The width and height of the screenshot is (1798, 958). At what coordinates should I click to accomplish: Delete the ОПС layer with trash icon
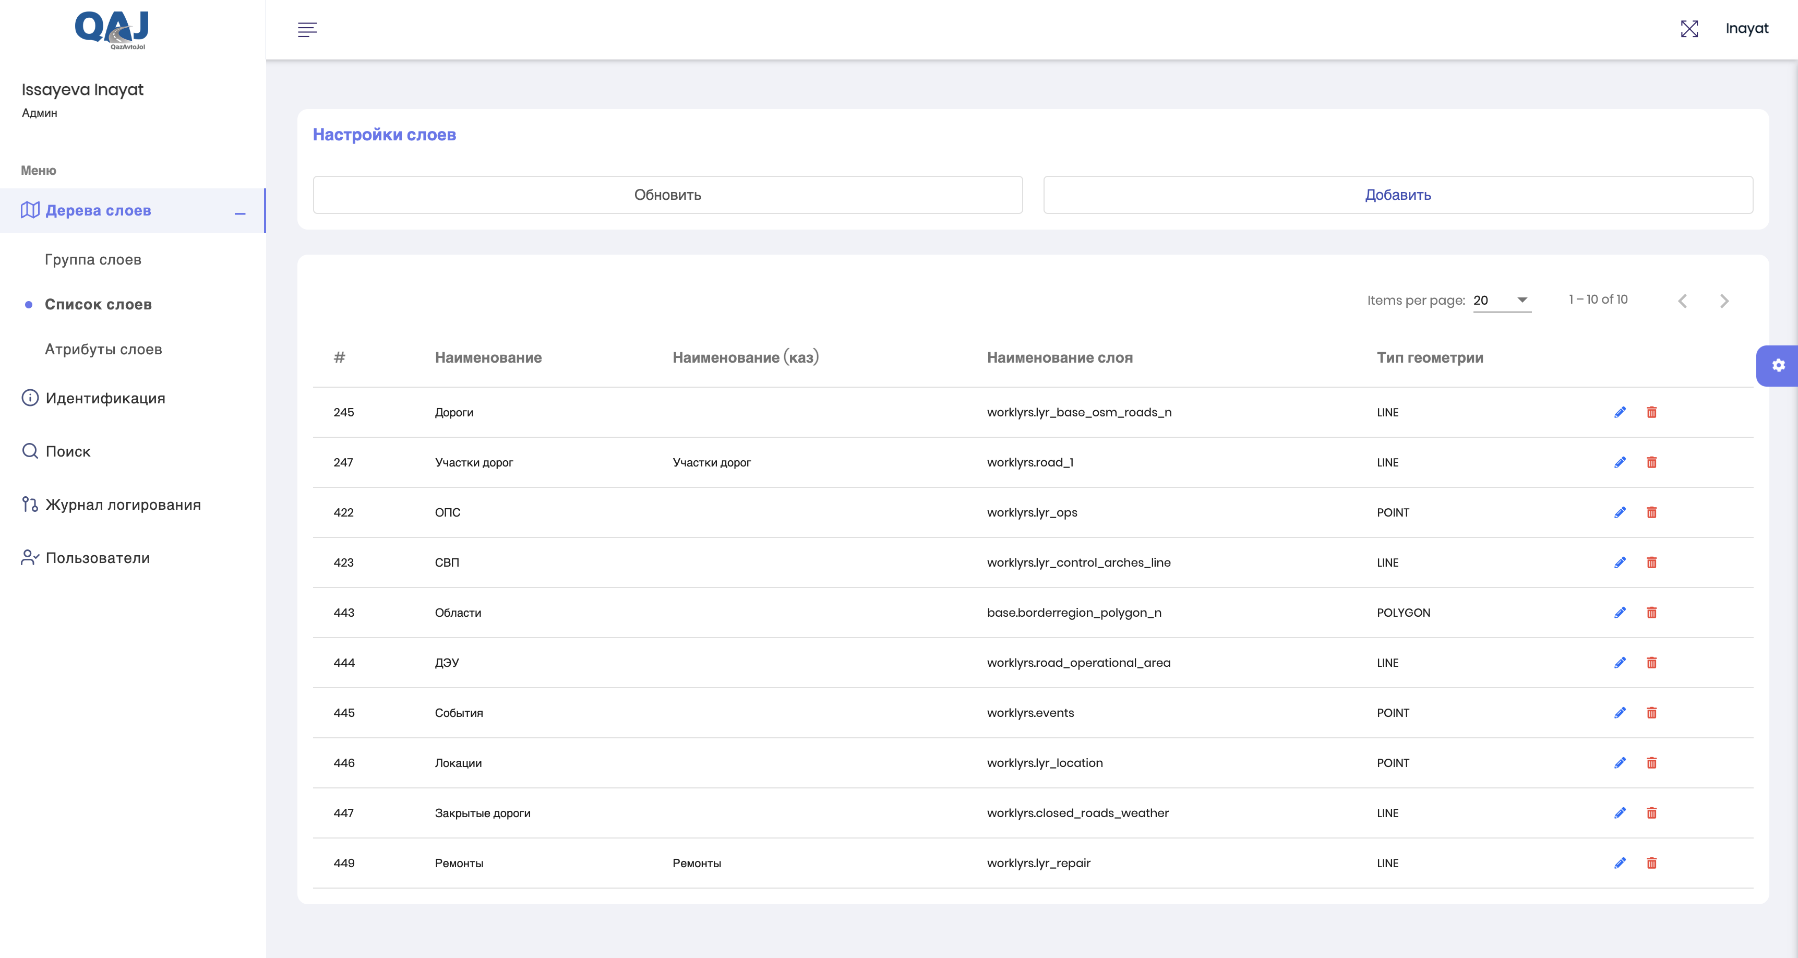tap(1651, 512)
